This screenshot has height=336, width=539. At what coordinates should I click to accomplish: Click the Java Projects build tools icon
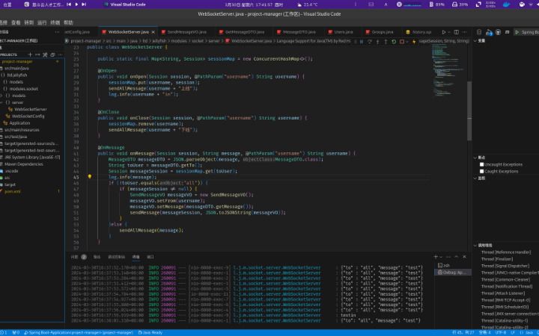tap(45, 55)
